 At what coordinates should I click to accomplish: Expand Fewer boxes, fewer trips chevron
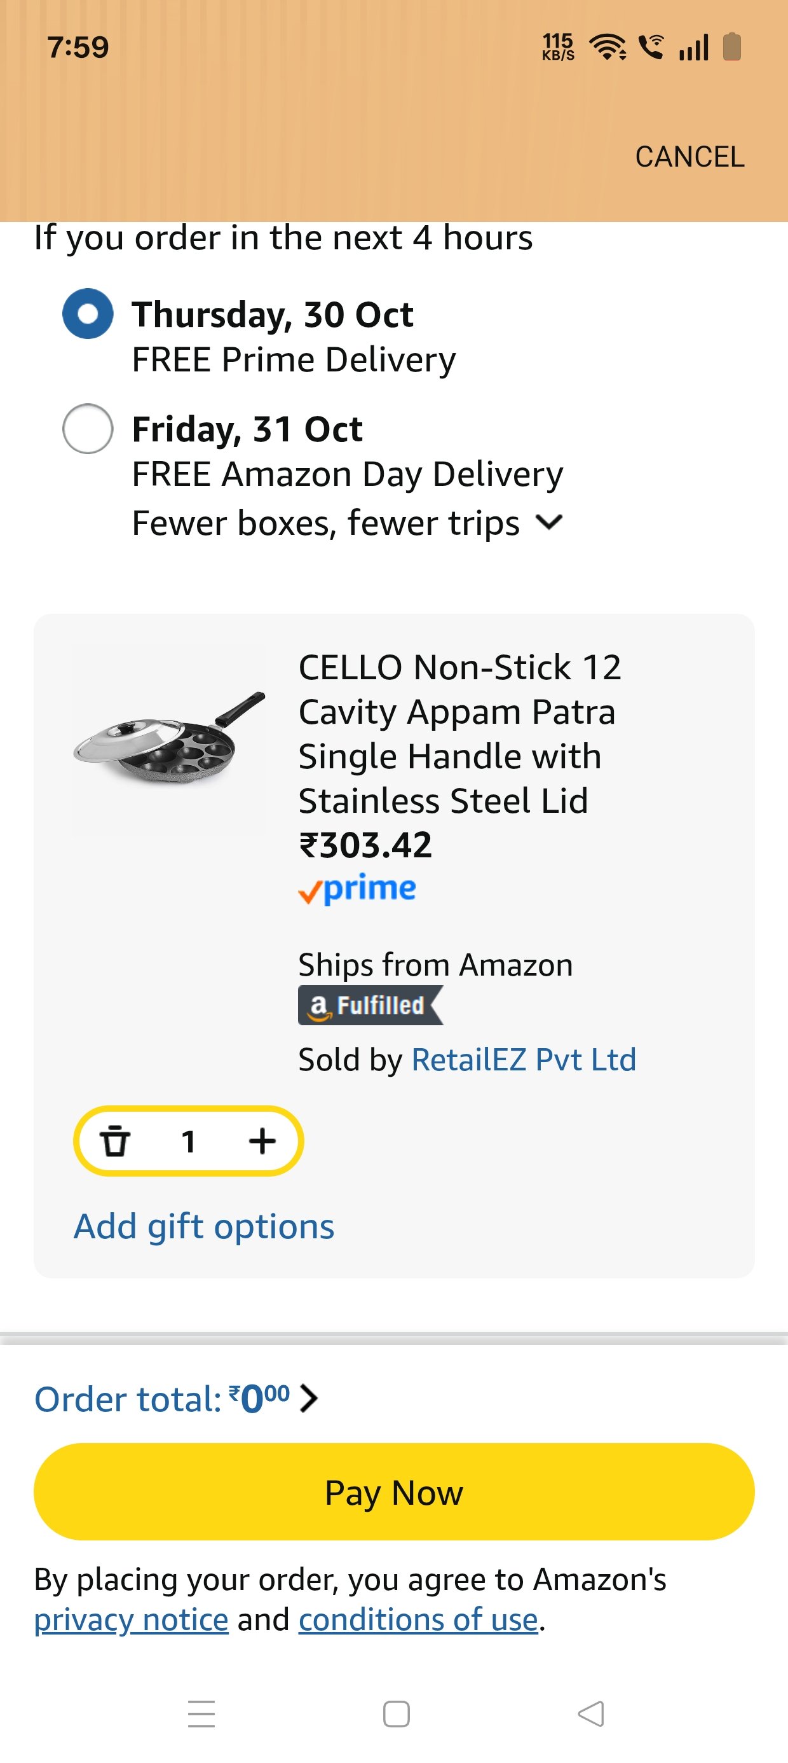[x=549, y=523]
